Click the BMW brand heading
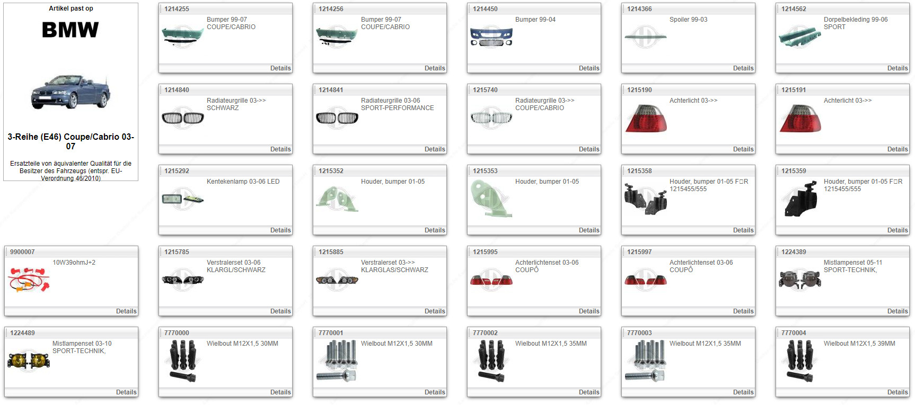 (71, 30)
